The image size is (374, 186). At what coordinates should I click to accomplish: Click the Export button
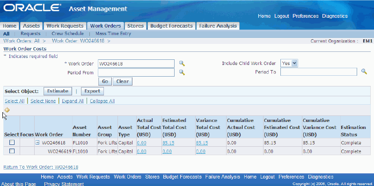coord(92,91)
